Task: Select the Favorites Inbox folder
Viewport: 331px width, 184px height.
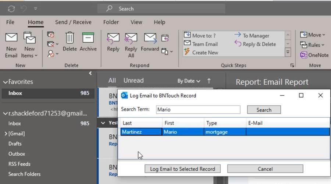Action: tap(48, 93)
